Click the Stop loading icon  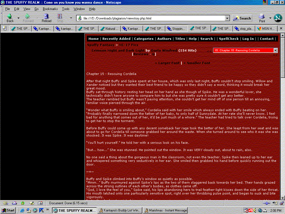point(60,18)
